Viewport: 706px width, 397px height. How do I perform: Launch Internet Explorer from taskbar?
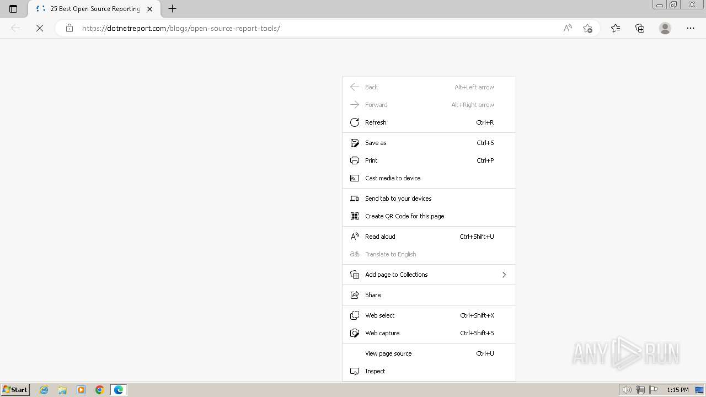coord(44,390)
